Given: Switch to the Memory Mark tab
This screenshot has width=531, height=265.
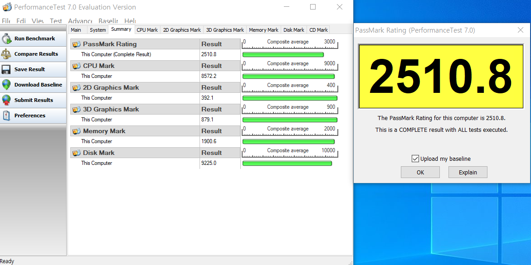Looking at the screenshot, I should coord(263,30).
